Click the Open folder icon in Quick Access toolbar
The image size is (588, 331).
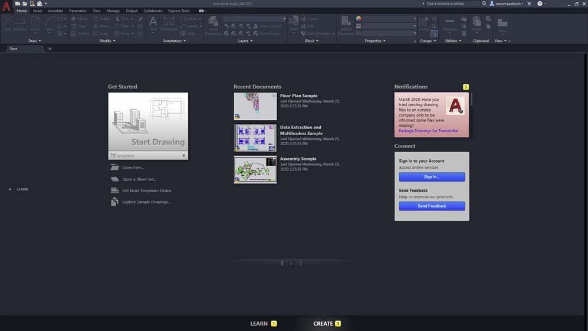[x=25, y=4]
